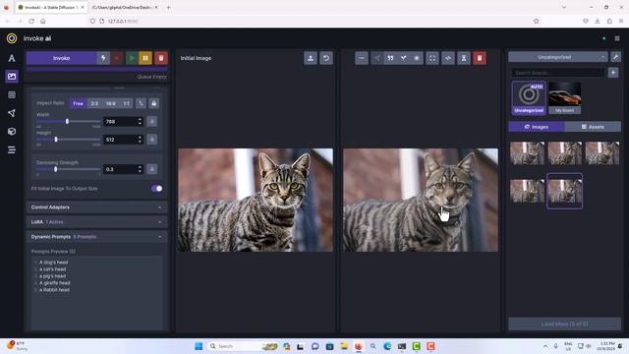Image resolution: width=629 pixels, height=354 pixels.
Task: Click the Search Boards field
Action: click(558, 73)
